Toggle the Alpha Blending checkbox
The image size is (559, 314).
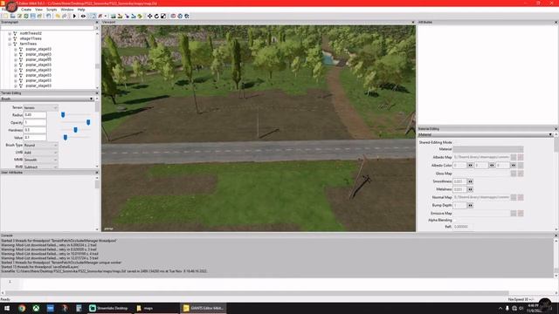[455, 221]
